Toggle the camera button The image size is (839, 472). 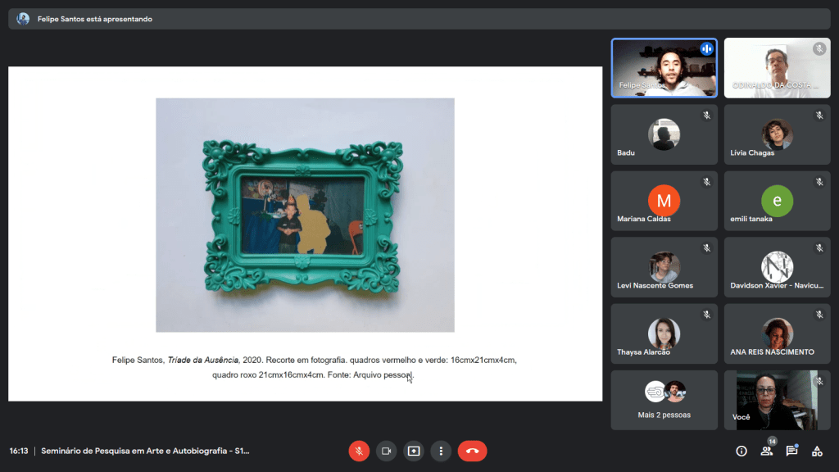point(386,451)
